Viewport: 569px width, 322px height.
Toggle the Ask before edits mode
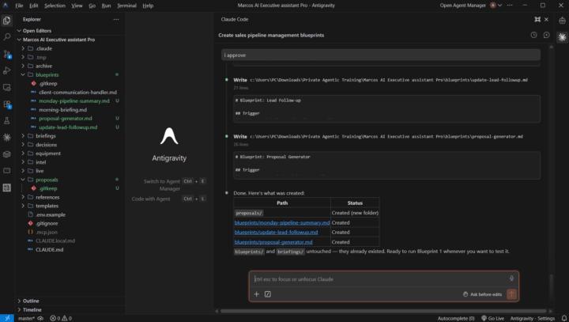click(x=482, y=294)
